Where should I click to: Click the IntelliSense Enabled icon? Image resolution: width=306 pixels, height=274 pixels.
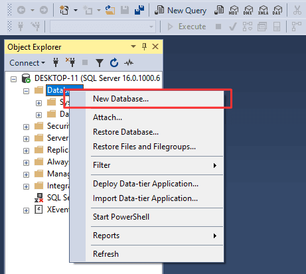tap(277, 27)
